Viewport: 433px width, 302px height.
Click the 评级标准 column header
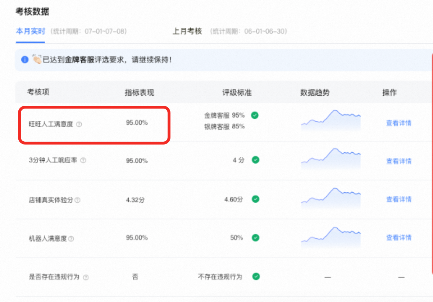(x=237, y=92)
